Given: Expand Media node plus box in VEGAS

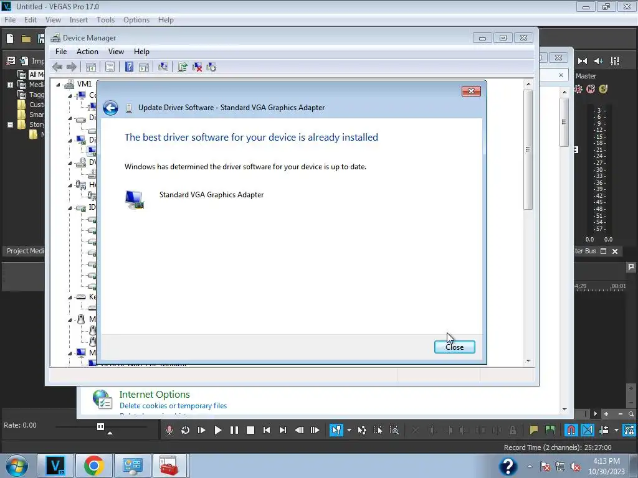Looking at the screenshot, I should tap(10, 85).
